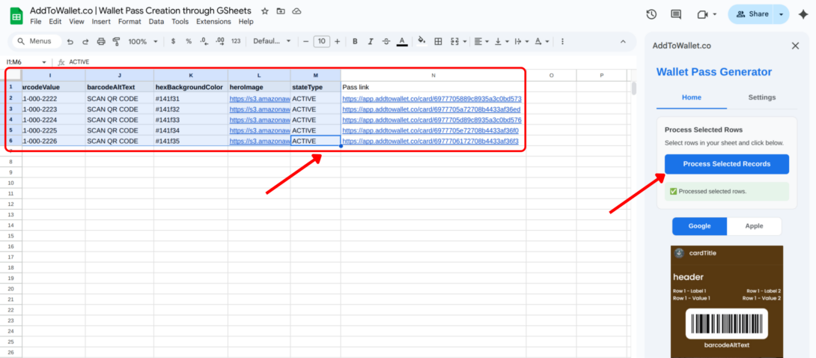
Task: Check the cloud save status icon
Action: [x=296, y=11]
